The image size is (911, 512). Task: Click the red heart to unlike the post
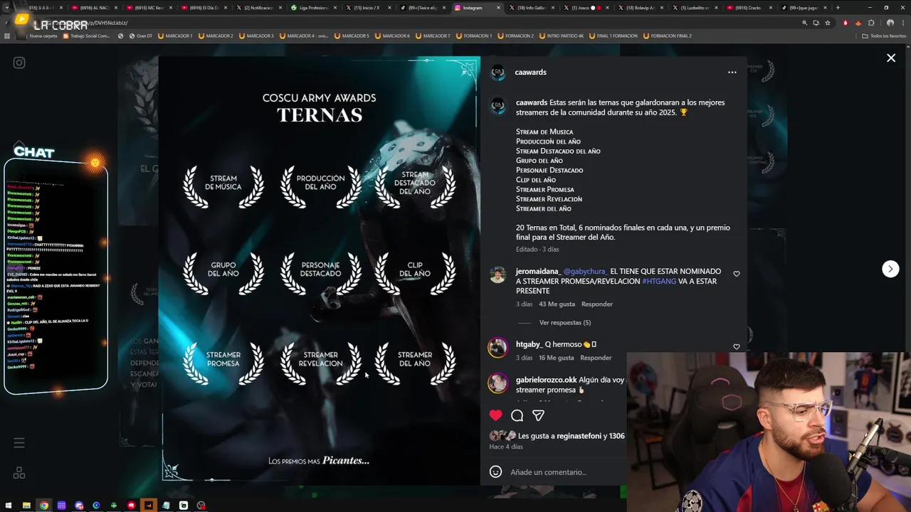(x=496, y=415)
